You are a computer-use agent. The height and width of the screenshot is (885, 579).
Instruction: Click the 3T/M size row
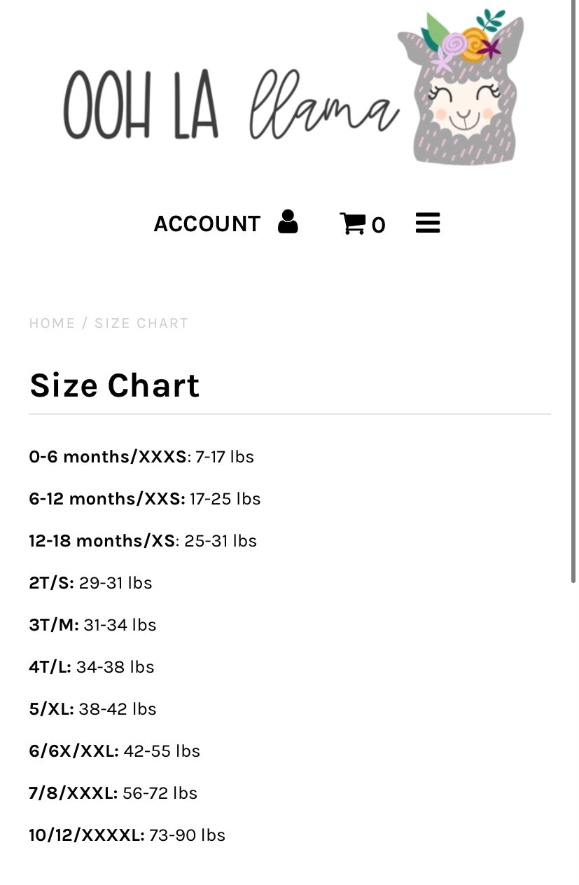click(x=92, y=625)
